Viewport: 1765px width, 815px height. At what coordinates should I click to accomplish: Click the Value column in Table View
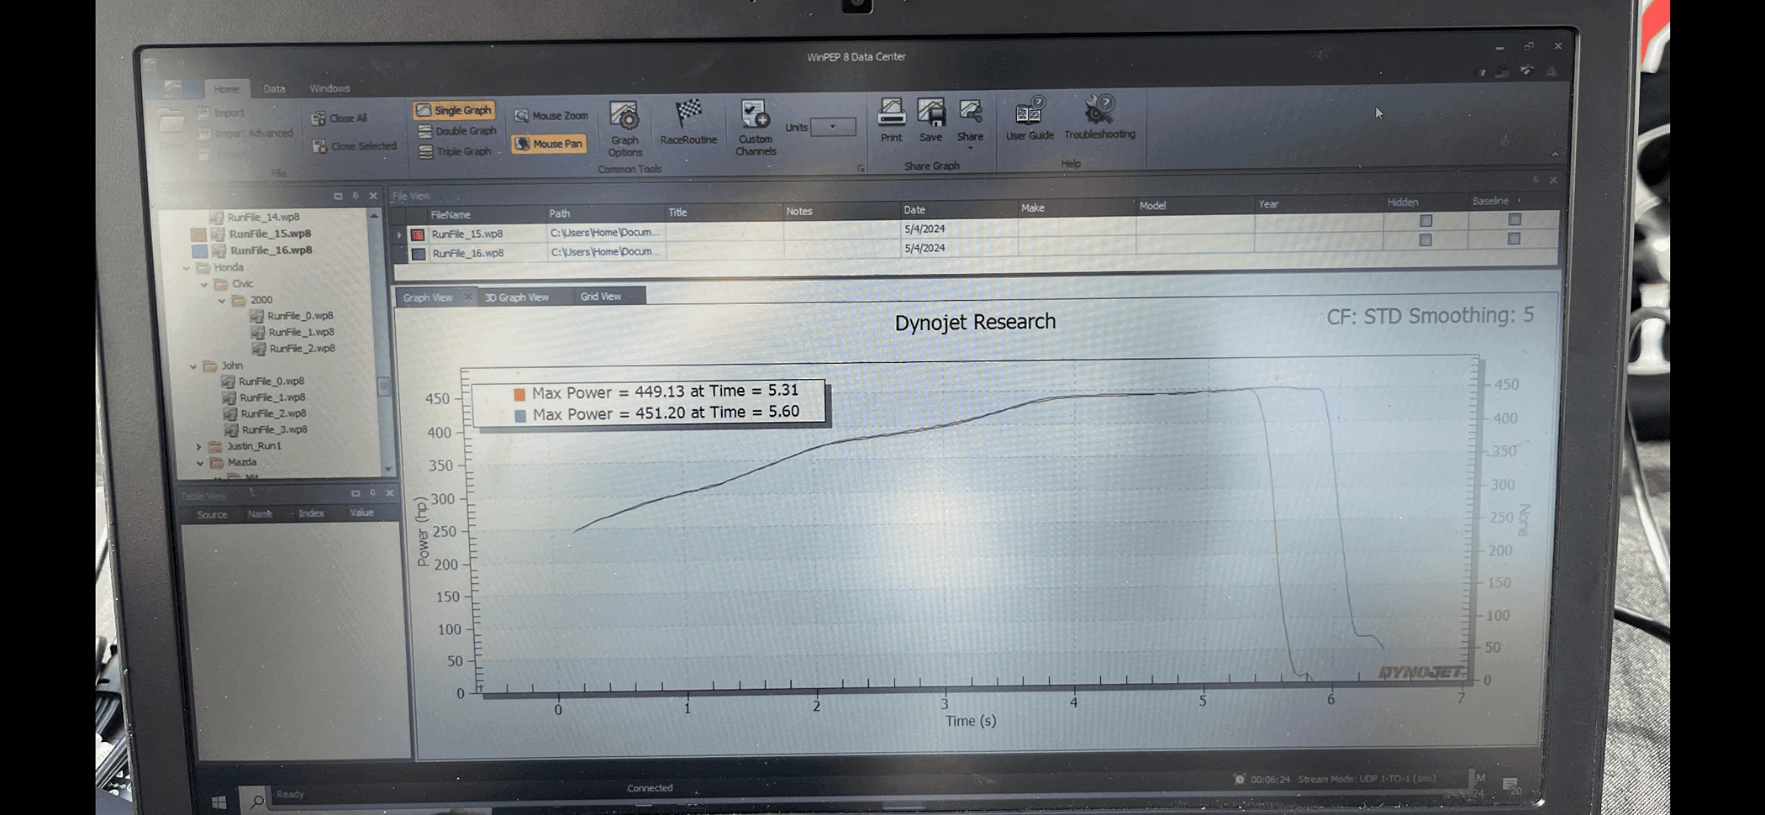[361, 513]
